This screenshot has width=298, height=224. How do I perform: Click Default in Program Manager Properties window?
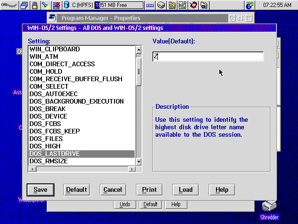click(150, 204)
